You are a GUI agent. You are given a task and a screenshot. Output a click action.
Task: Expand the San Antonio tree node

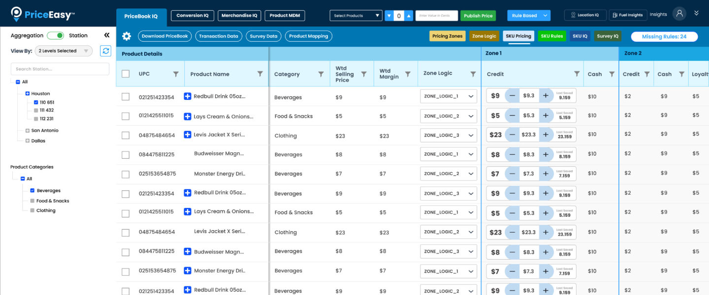28,131
